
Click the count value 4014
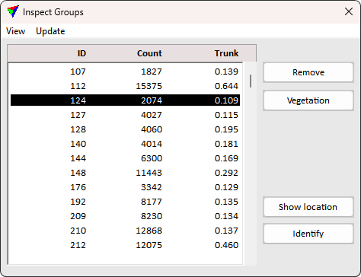click(152, 144)
